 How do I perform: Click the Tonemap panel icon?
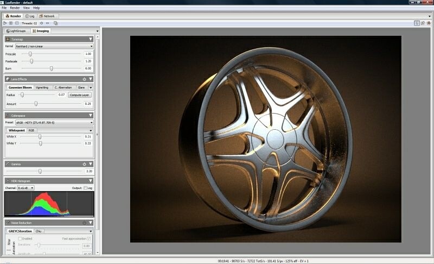[8, 39]
